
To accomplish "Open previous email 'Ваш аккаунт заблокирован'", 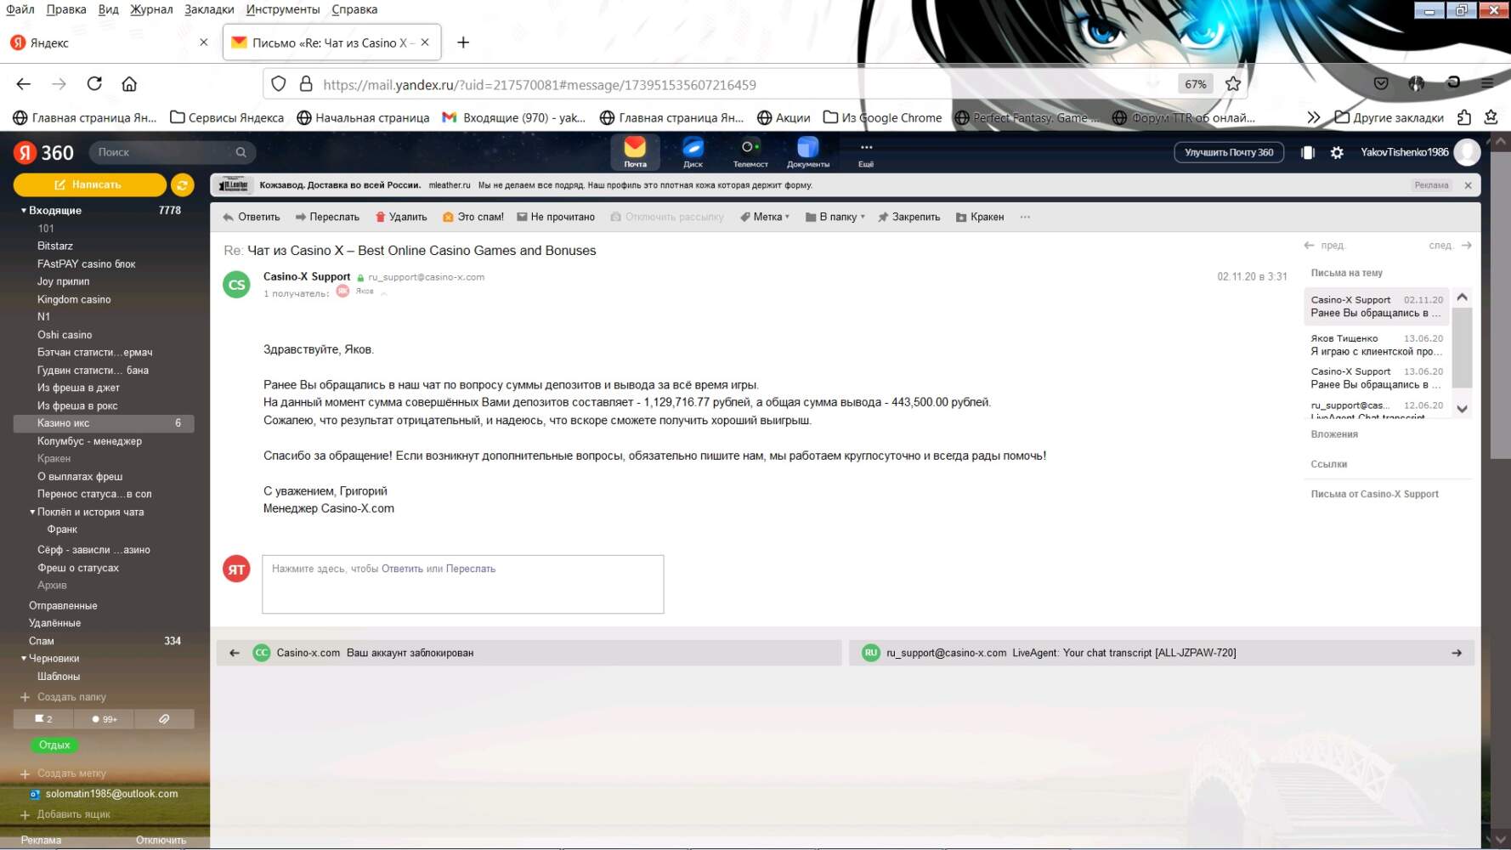I will pos(529,653).
